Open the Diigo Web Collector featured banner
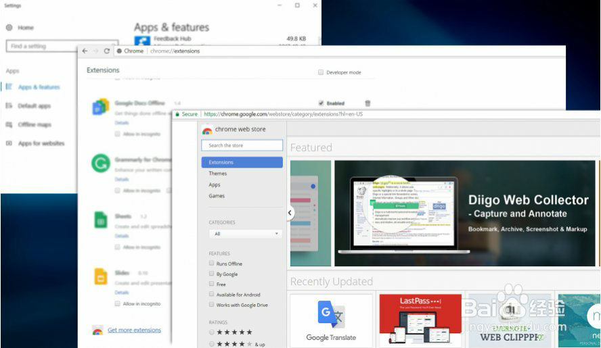The height and width of the screenshot is (348, 601). coord(464,214)
